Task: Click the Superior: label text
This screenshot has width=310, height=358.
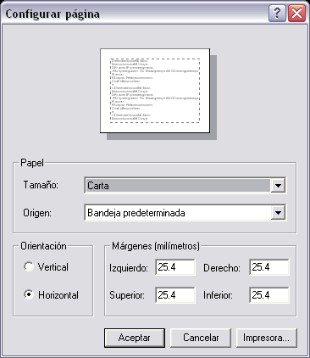Action: tap(127, 295)
